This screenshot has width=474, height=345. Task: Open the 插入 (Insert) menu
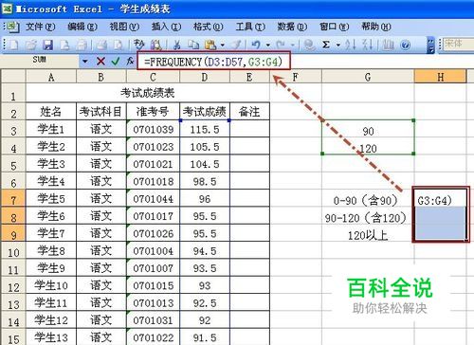pos(166,27)
